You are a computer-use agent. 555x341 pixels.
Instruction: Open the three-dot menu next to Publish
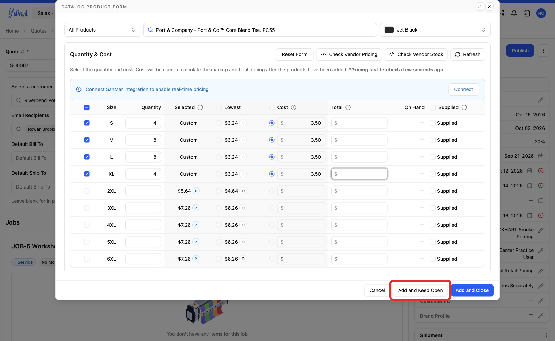(543, 51)
